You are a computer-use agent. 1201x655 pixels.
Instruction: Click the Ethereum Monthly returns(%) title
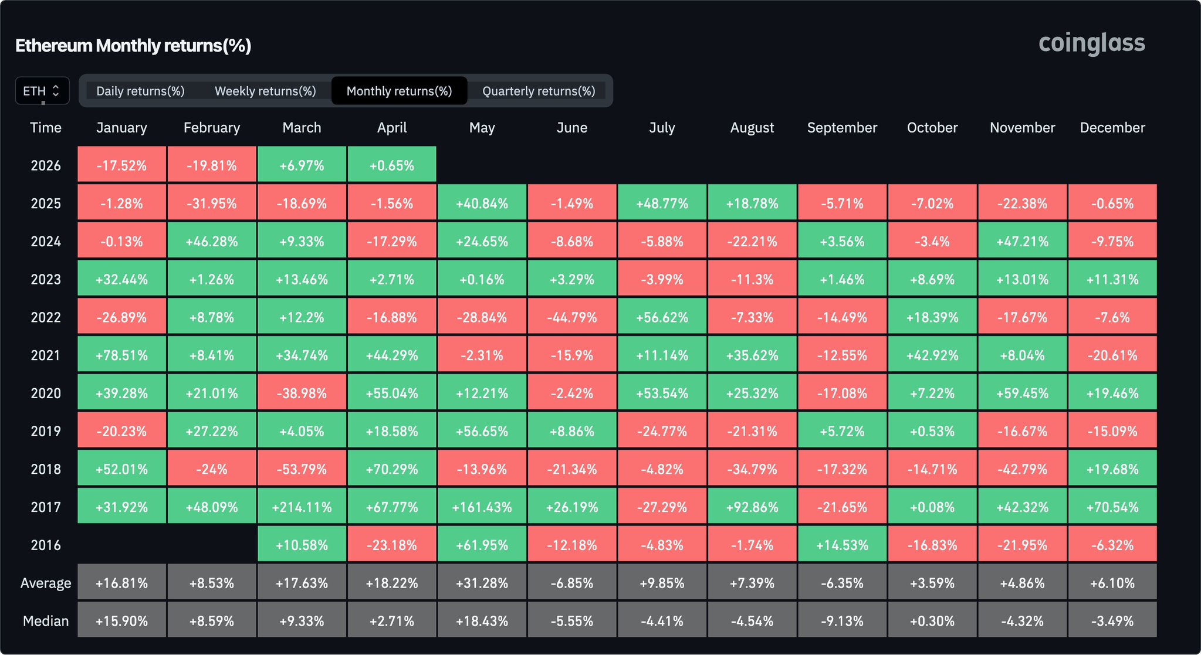133,46
